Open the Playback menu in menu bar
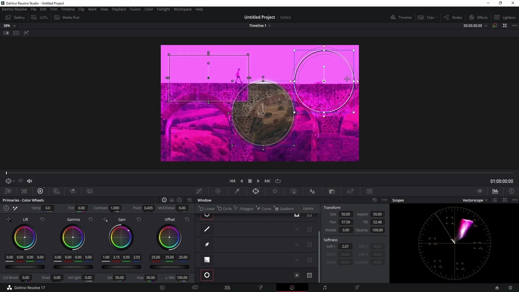519x292 pixels. point(119,9)
